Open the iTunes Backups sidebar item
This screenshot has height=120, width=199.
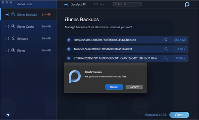[x=28, y=14]
